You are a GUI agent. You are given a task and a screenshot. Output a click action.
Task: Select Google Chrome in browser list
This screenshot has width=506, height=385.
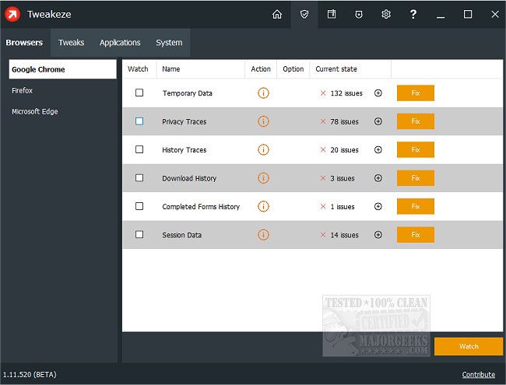[x=62, y=69]
